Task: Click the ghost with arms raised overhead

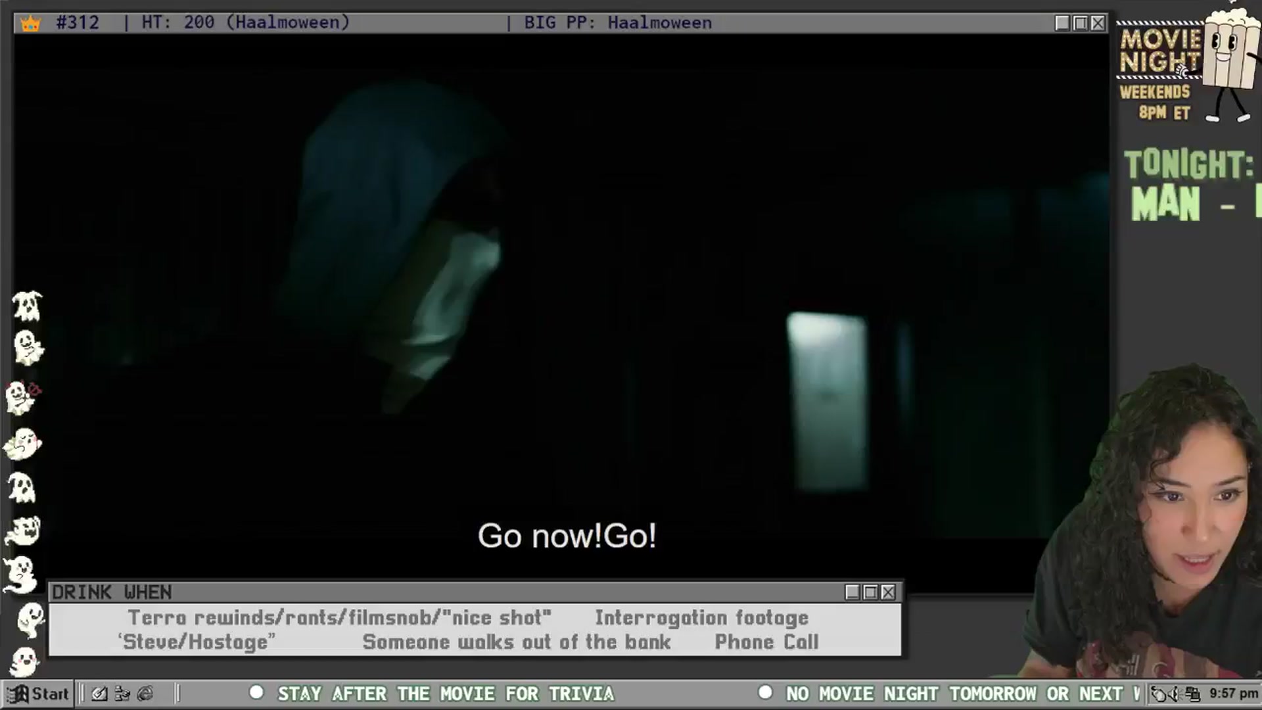Action: click(26, 306)
